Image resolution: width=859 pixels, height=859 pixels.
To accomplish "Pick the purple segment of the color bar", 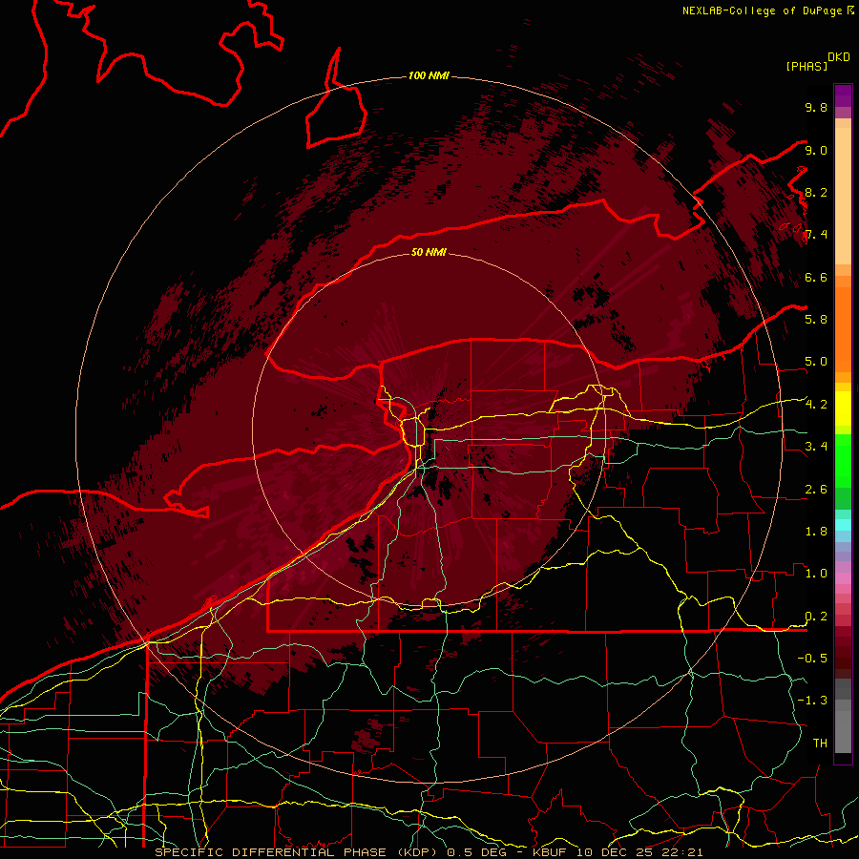I will [x=843, y=95].
